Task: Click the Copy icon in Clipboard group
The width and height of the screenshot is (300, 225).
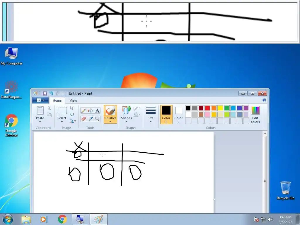Action: [x=49, y=115]
